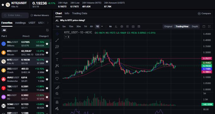Viewport: 215px width, 114px height.
Task: Click the Kite AI token logo in header
Action: click(x=8, y=5)
